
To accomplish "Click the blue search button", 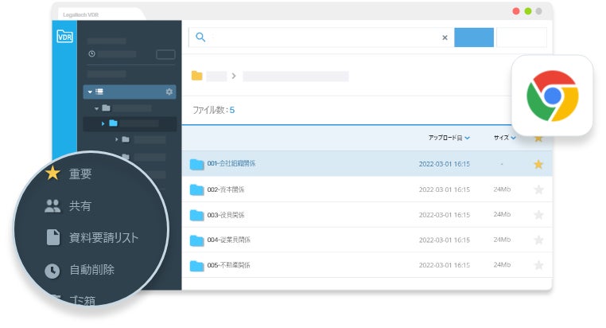I will [474, 37].
